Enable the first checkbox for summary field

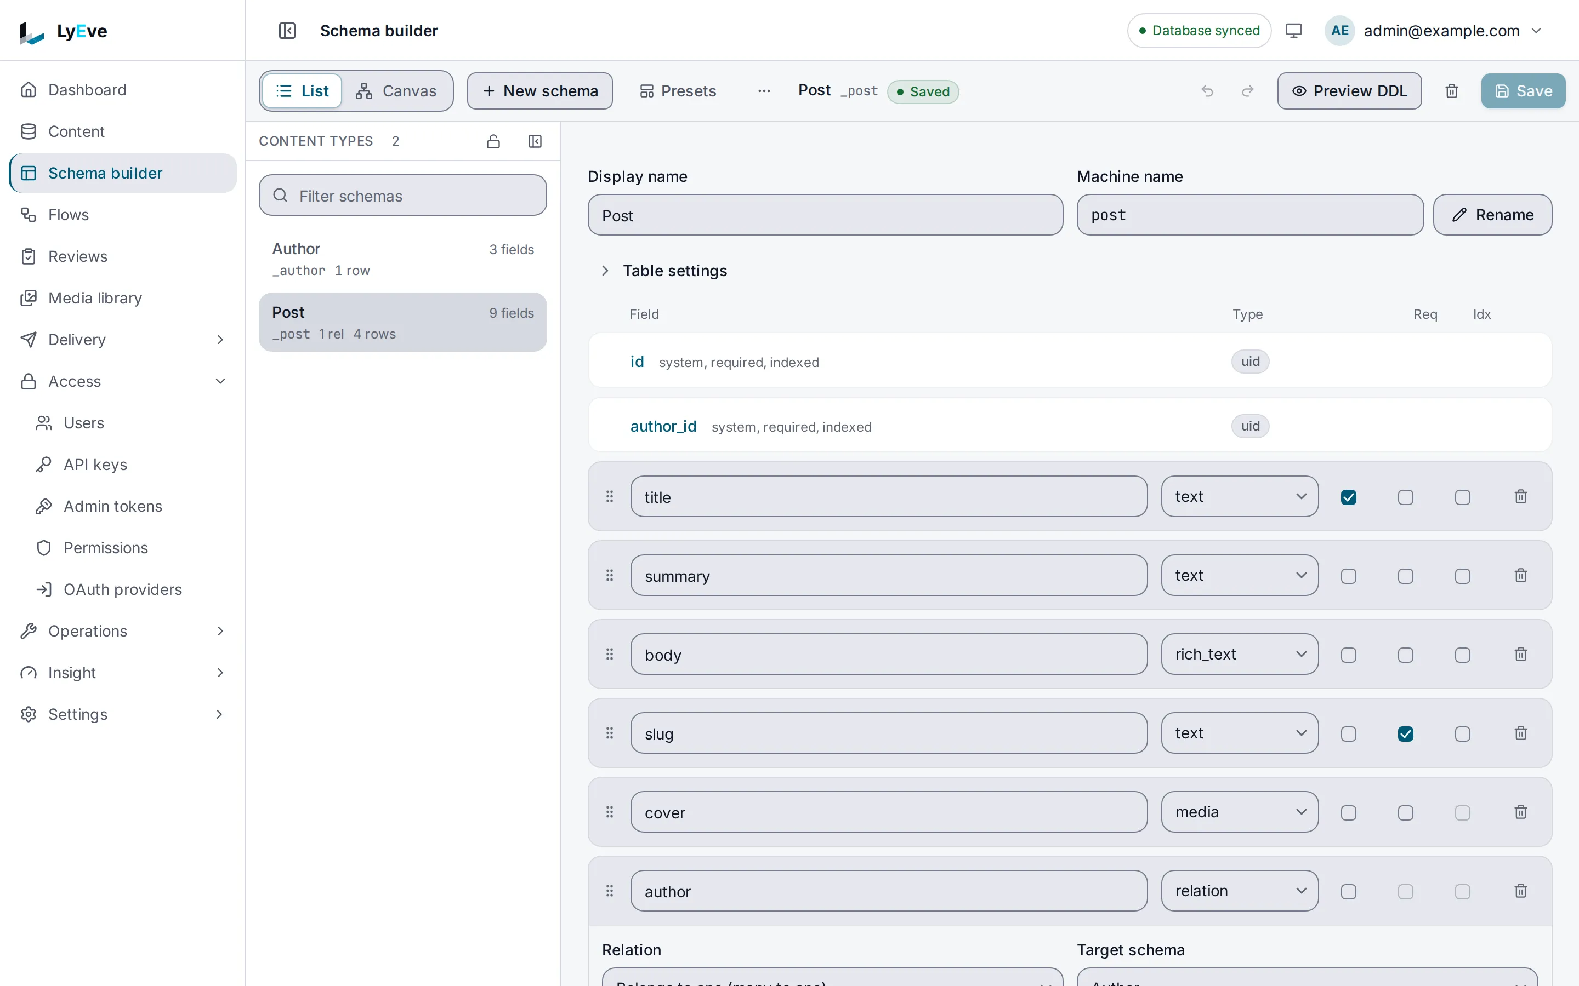pyautogui.click(x=1349, y=576)
